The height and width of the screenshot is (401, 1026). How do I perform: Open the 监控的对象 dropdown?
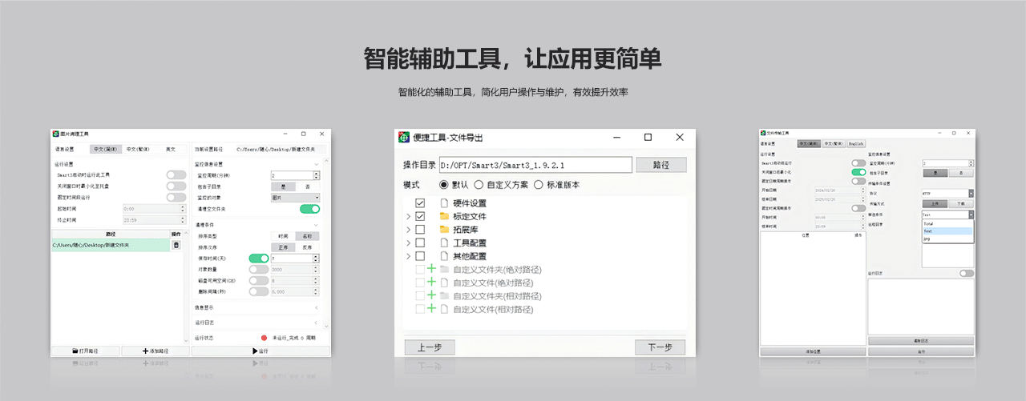tap(295, 197)
